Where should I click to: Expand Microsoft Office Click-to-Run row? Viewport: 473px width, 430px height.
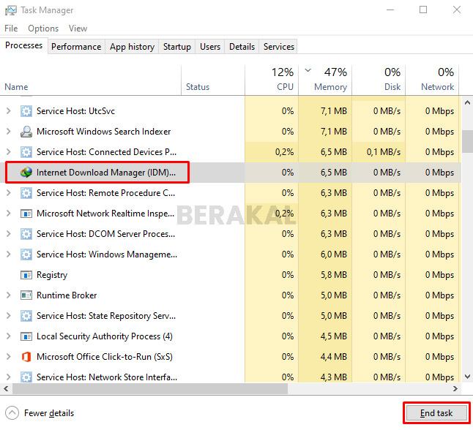coord(9,357)
